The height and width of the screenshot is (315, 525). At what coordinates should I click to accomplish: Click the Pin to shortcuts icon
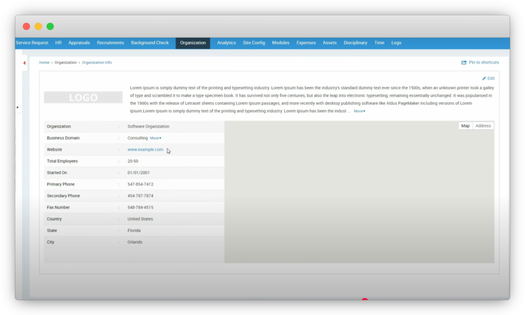[464, 62]
